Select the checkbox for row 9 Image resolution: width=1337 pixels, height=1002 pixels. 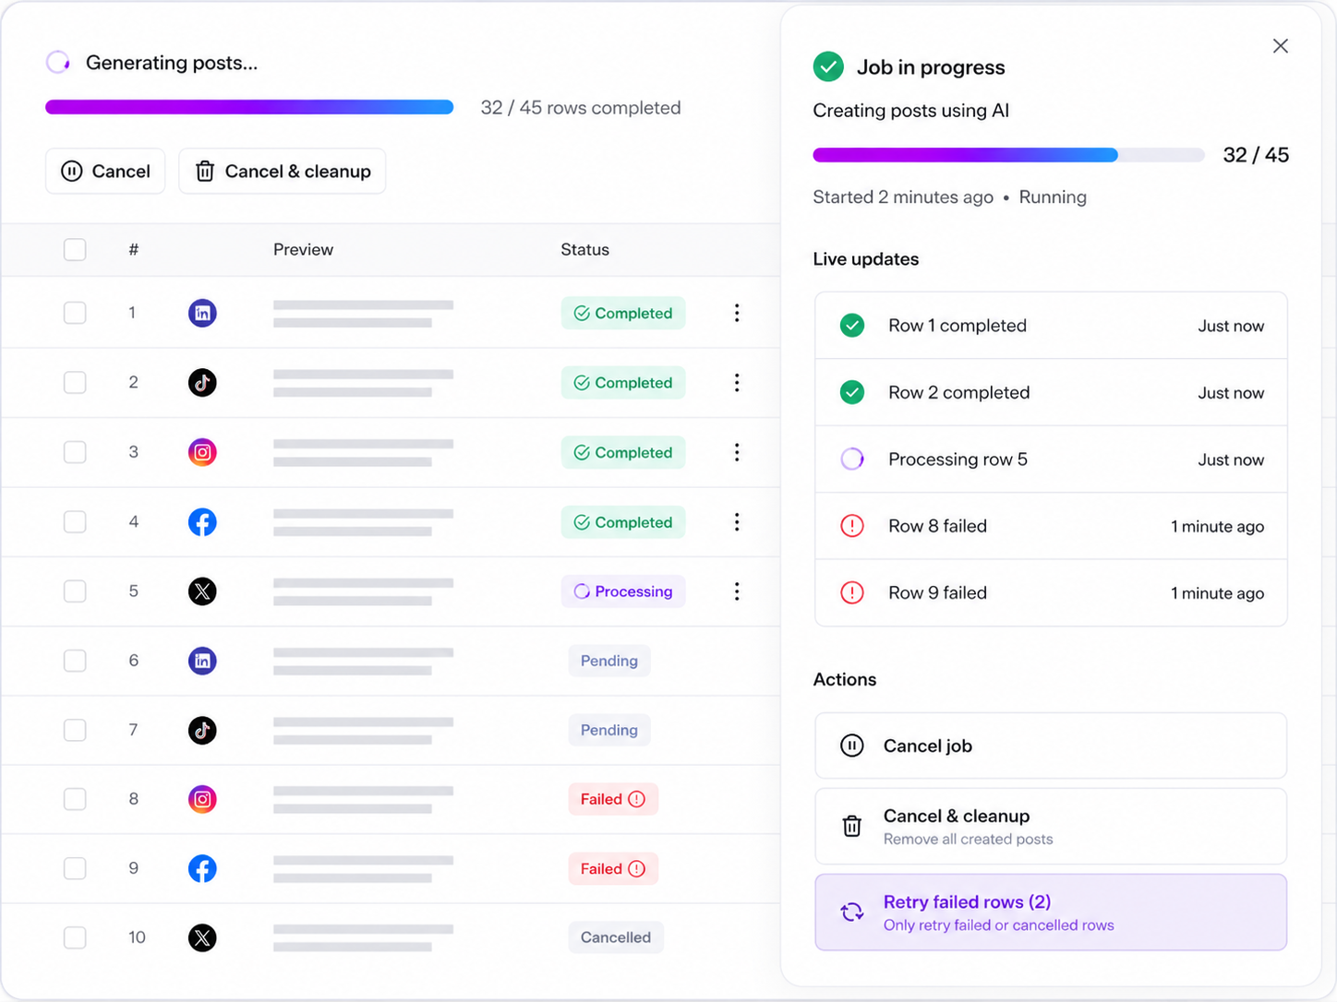coord(75,868)
